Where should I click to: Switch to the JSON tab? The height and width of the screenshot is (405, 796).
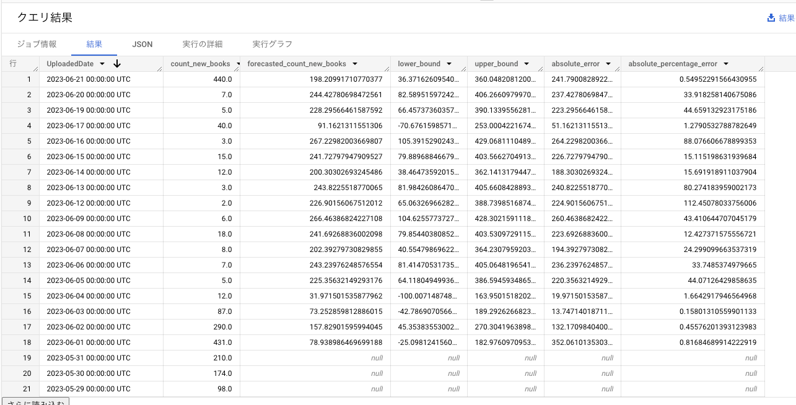click(x=142, y=44)
